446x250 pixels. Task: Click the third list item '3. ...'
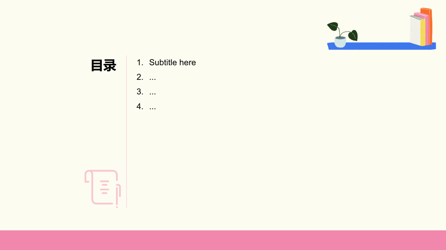146,92
